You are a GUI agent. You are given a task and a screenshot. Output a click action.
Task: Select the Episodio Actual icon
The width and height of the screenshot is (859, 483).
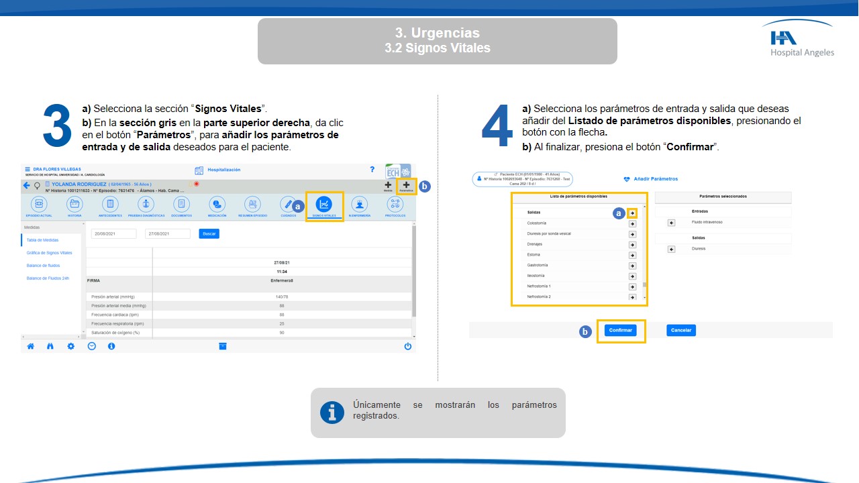click(x=39, y=204)
